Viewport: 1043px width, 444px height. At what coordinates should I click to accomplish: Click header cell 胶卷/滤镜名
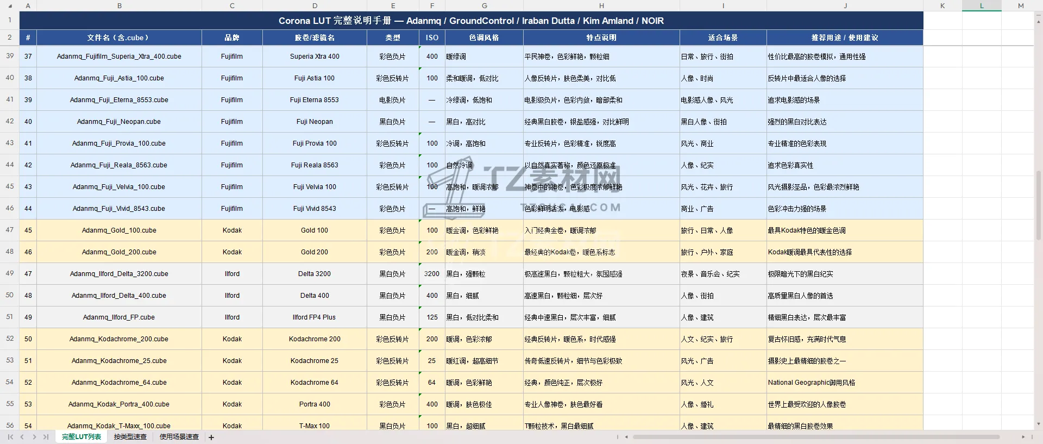(315, 37)
